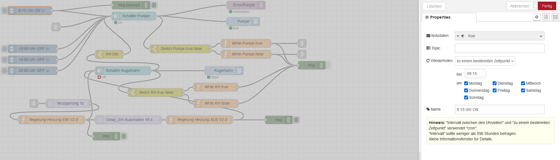The width and height of the screenshot is (560, 160).
Task: Uncheck the Sonntag checkbox
Action: coord(466,97)
